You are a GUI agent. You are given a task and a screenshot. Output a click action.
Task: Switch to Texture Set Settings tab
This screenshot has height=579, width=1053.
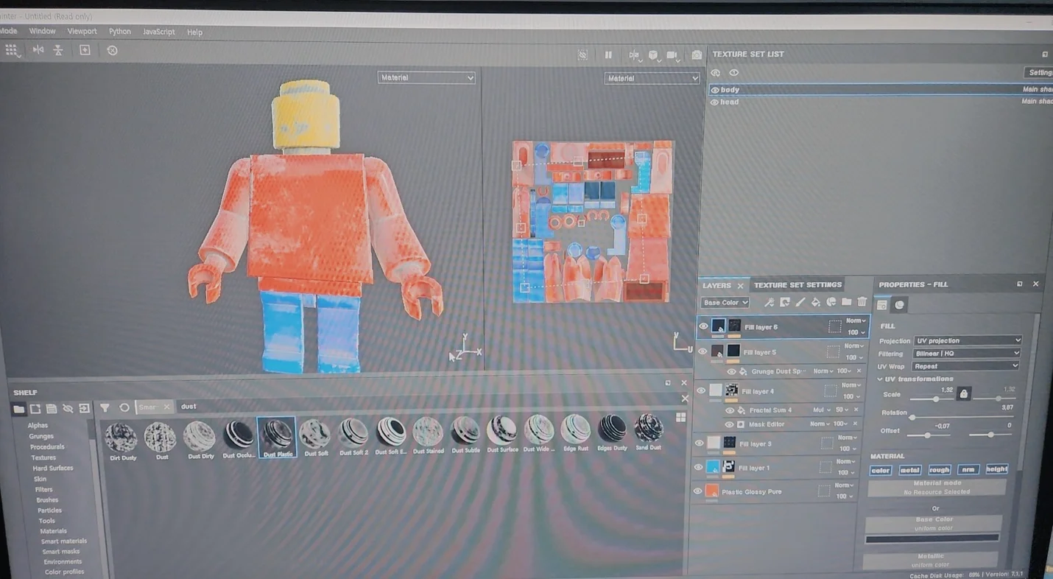coord(797,285)
